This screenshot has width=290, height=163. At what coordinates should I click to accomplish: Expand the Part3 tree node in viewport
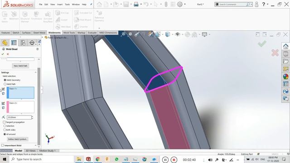pos(42,38)
